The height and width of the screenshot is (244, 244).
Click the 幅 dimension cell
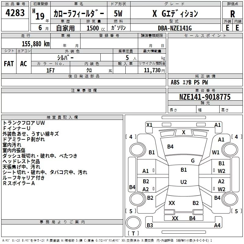pos(208,110)
